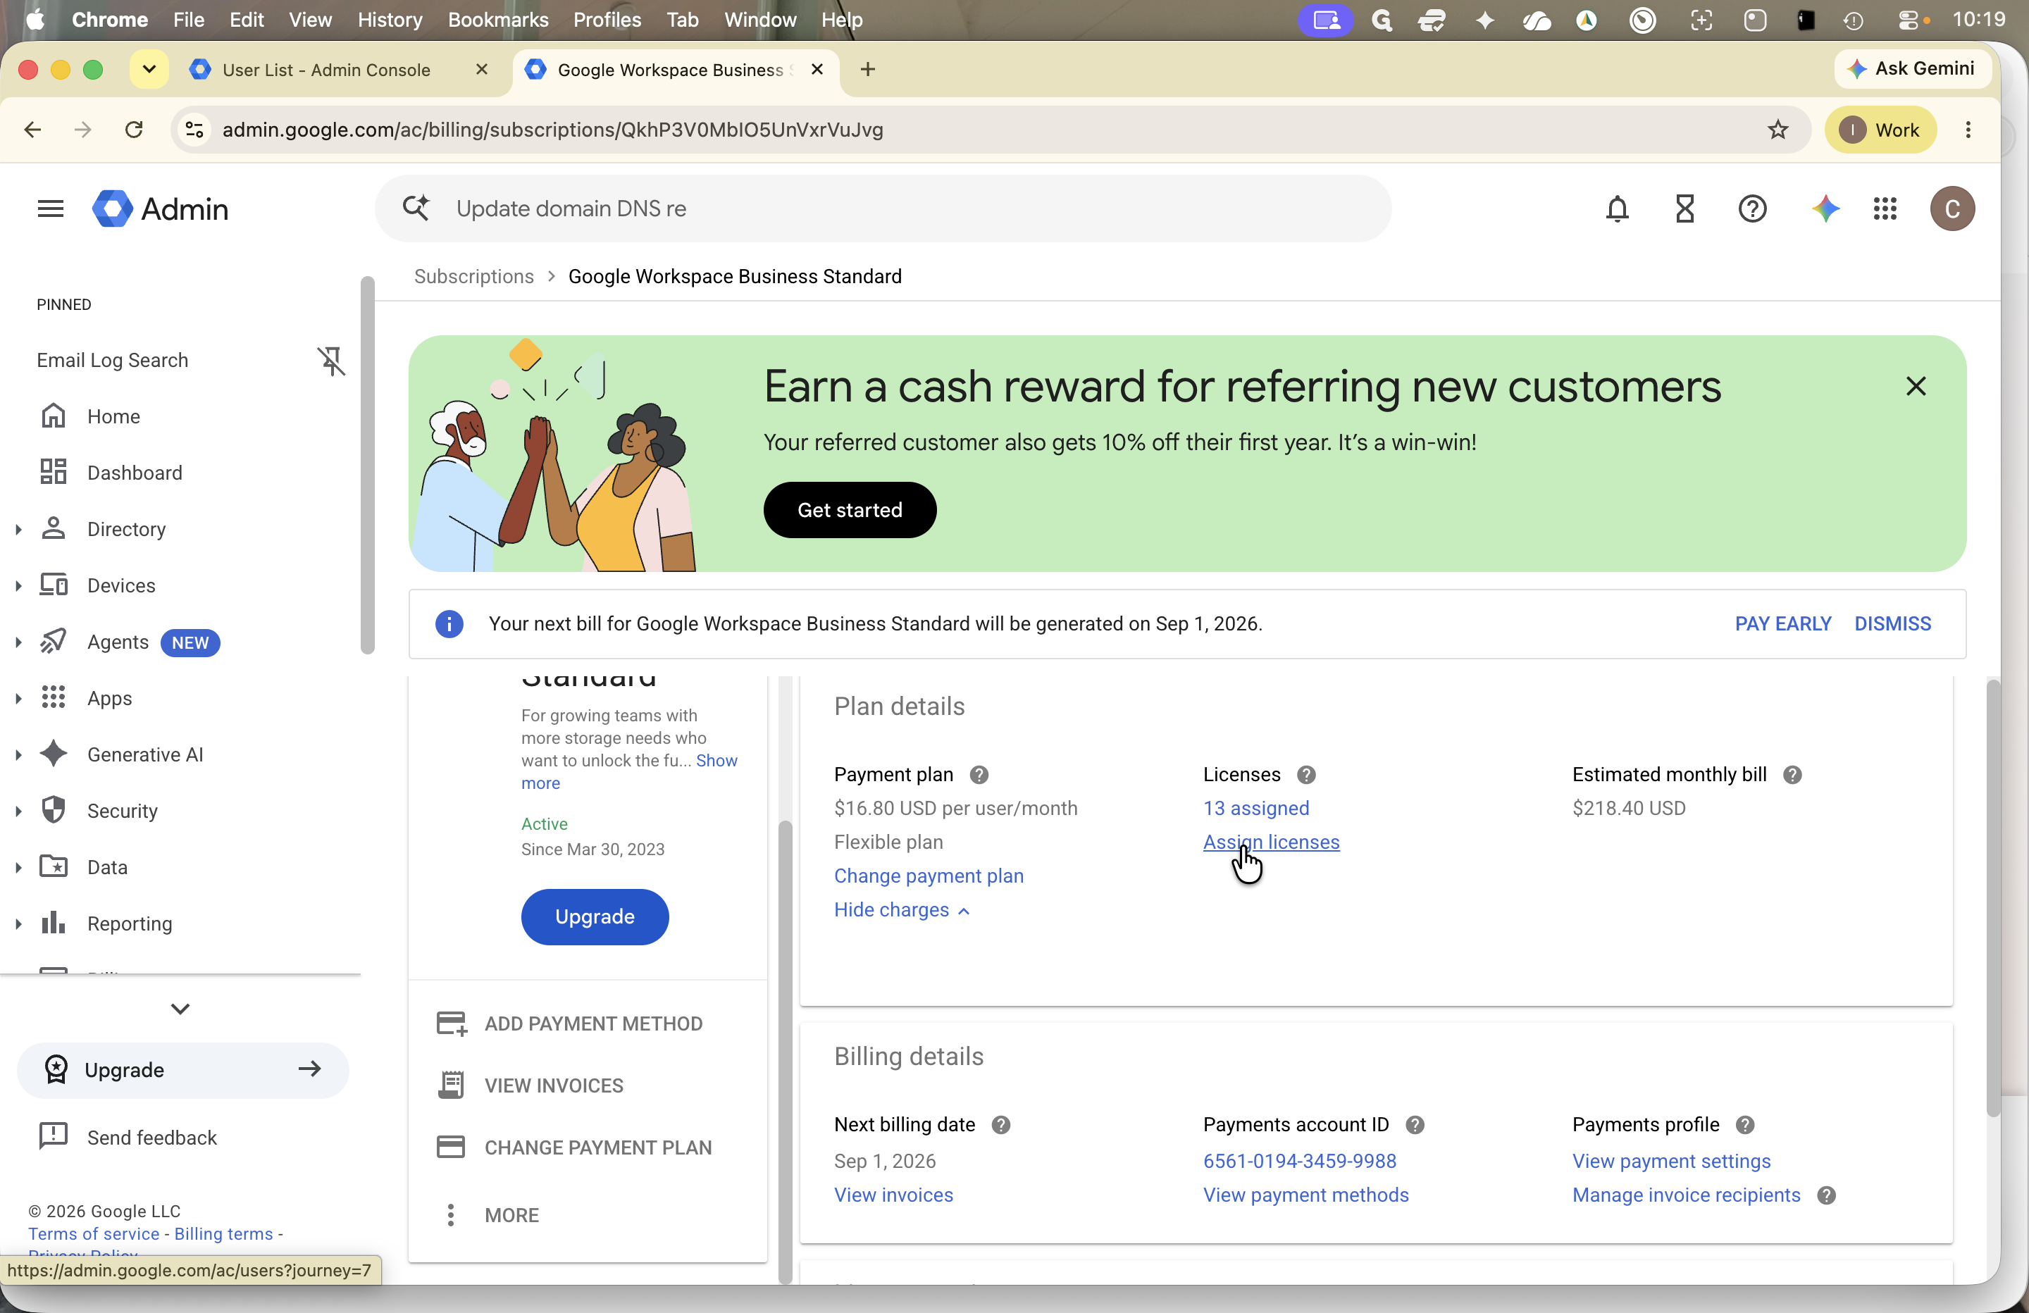Expand the Agents section arrow
The width and height of the screenshot is (2029, 1313).
[18, 642]
